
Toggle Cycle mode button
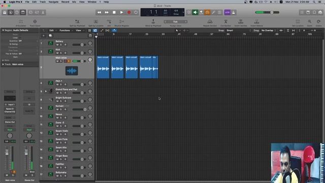[x=136, y=12]
